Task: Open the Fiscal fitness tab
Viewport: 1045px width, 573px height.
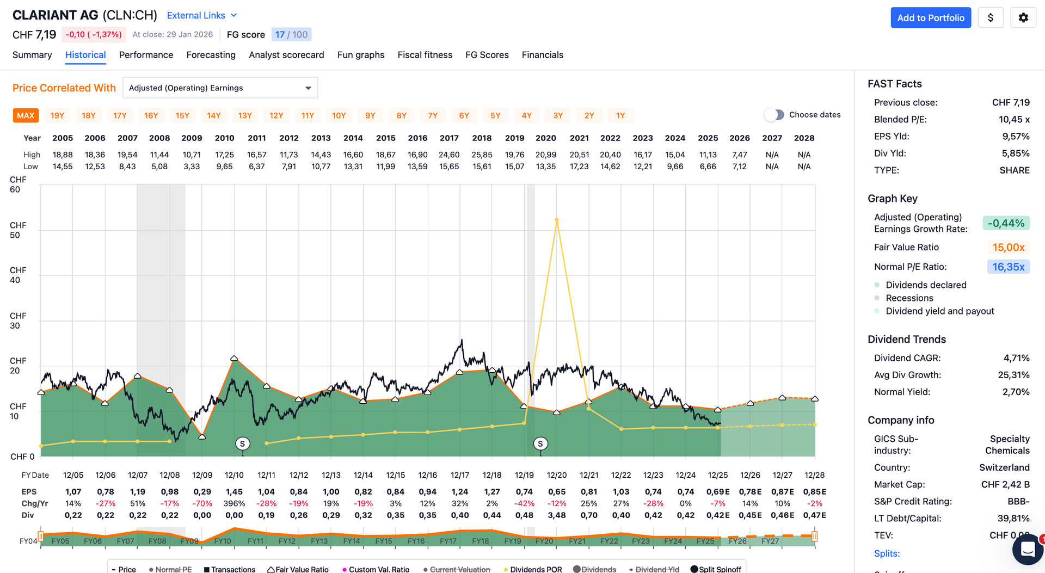Action: (x=425, y=55)
